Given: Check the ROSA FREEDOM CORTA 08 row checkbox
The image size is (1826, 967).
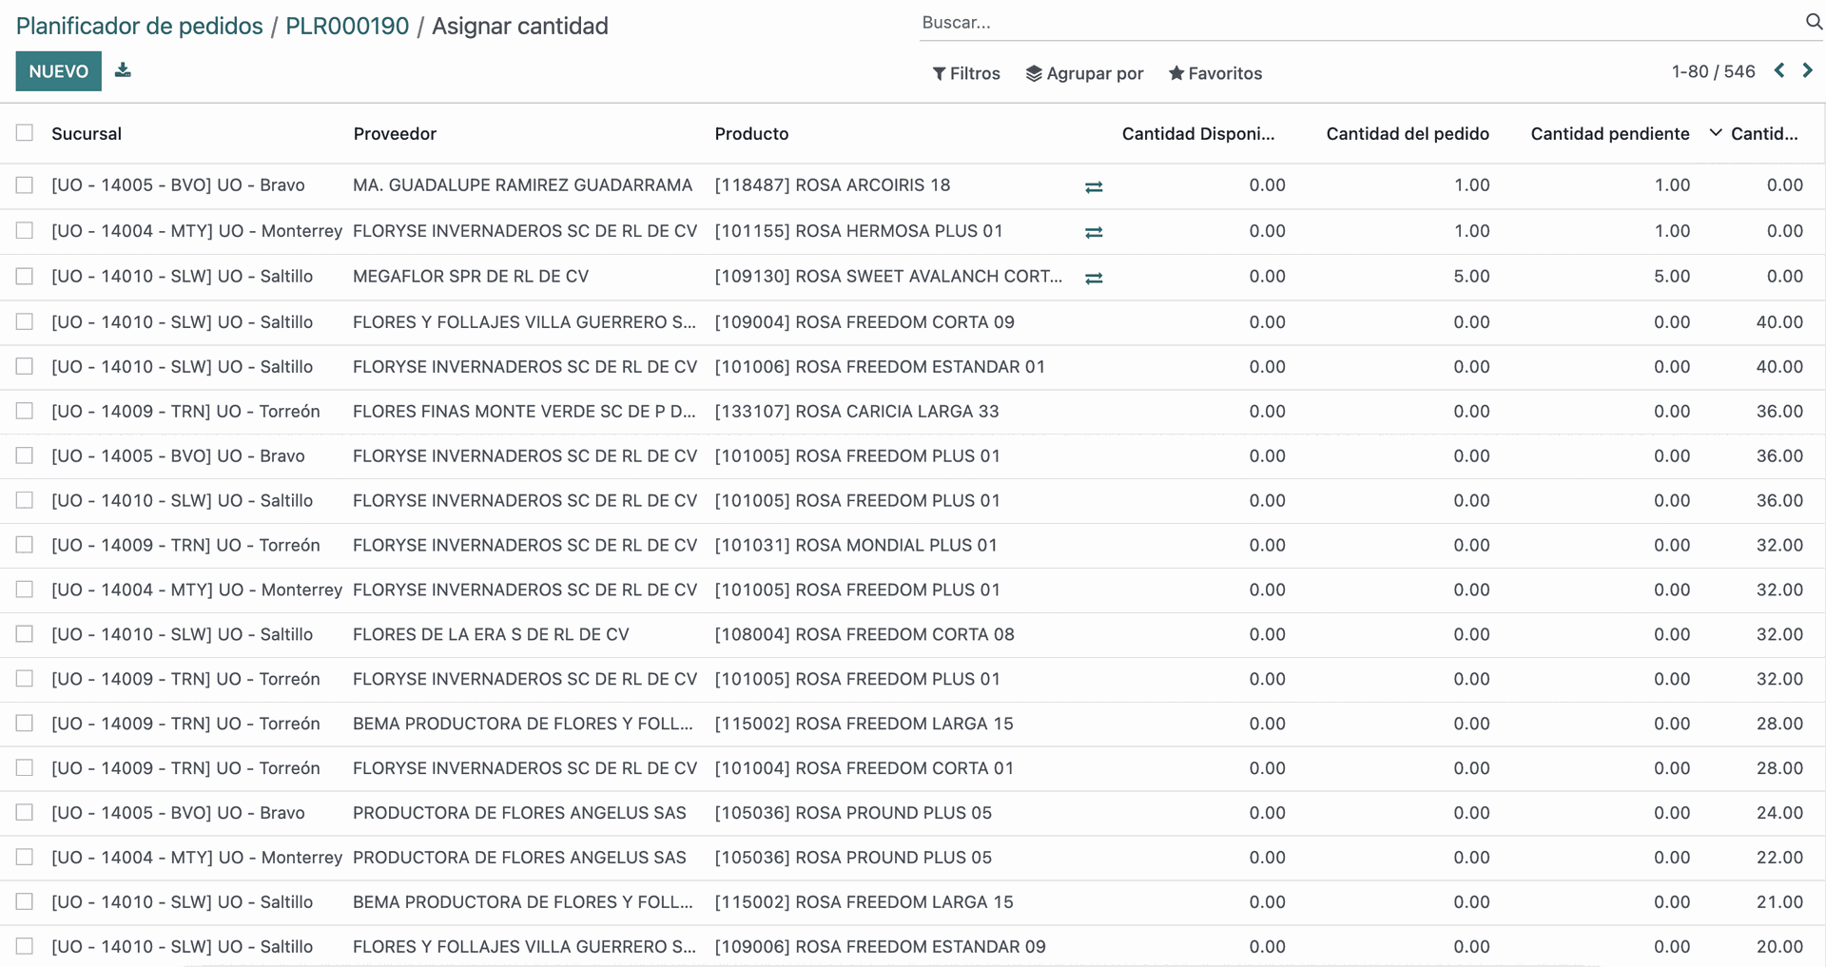Looking at the screenshot, I should (25, 634).
